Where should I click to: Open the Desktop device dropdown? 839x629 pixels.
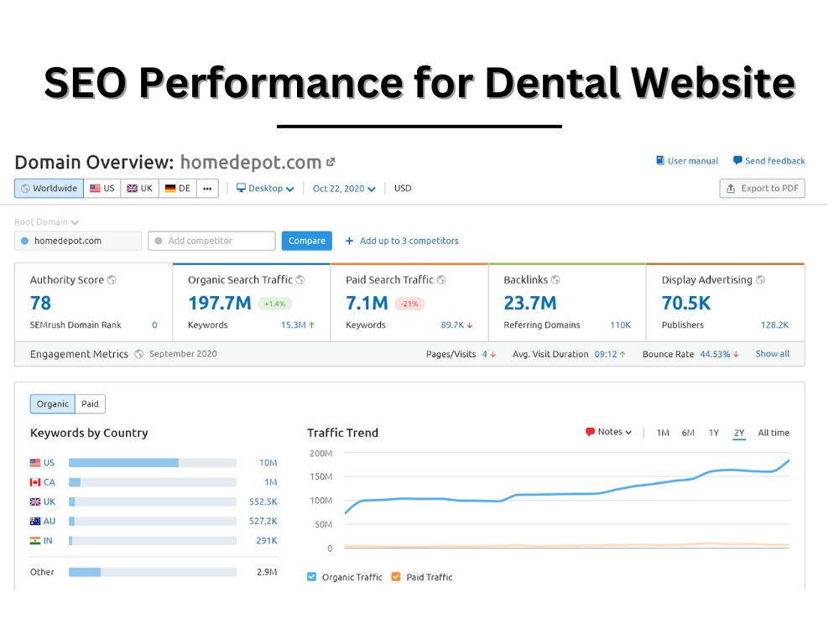pos(265,188)
